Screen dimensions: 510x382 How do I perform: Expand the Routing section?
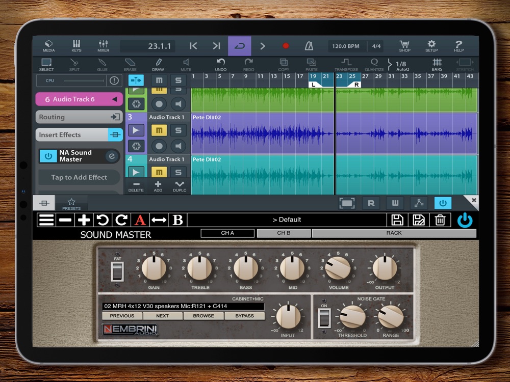tap(79, 117)
